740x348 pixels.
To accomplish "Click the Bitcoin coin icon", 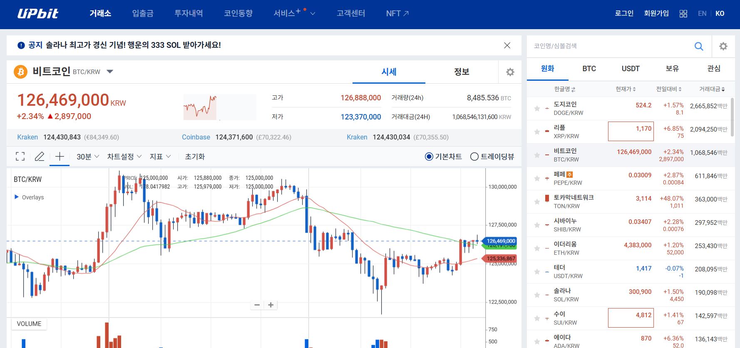I will pos(21,72).
